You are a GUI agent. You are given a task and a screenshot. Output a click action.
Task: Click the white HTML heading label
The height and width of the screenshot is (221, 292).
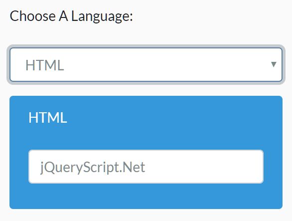pyautogui.click(x=48, y=118)
